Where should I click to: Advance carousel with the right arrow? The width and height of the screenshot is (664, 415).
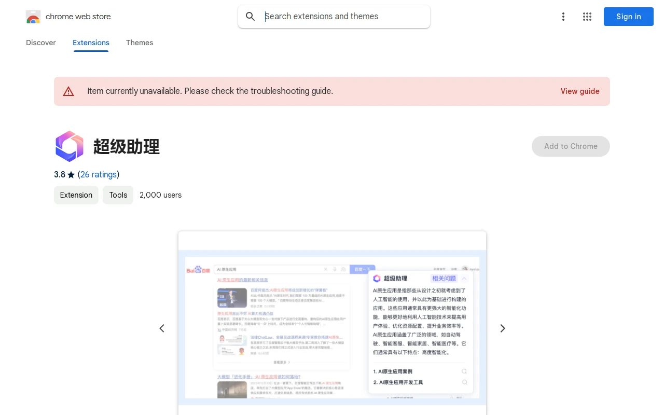[502, 328]
